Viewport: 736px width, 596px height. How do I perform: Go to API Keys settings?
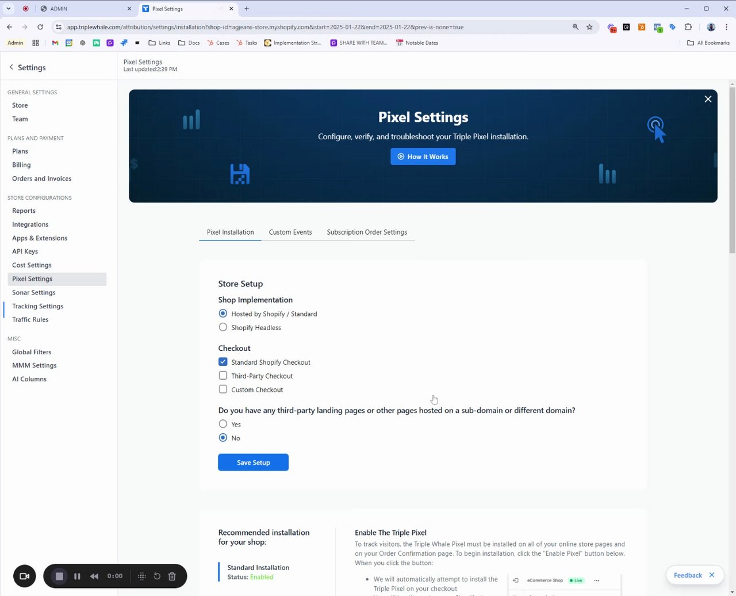pos(25,251)
